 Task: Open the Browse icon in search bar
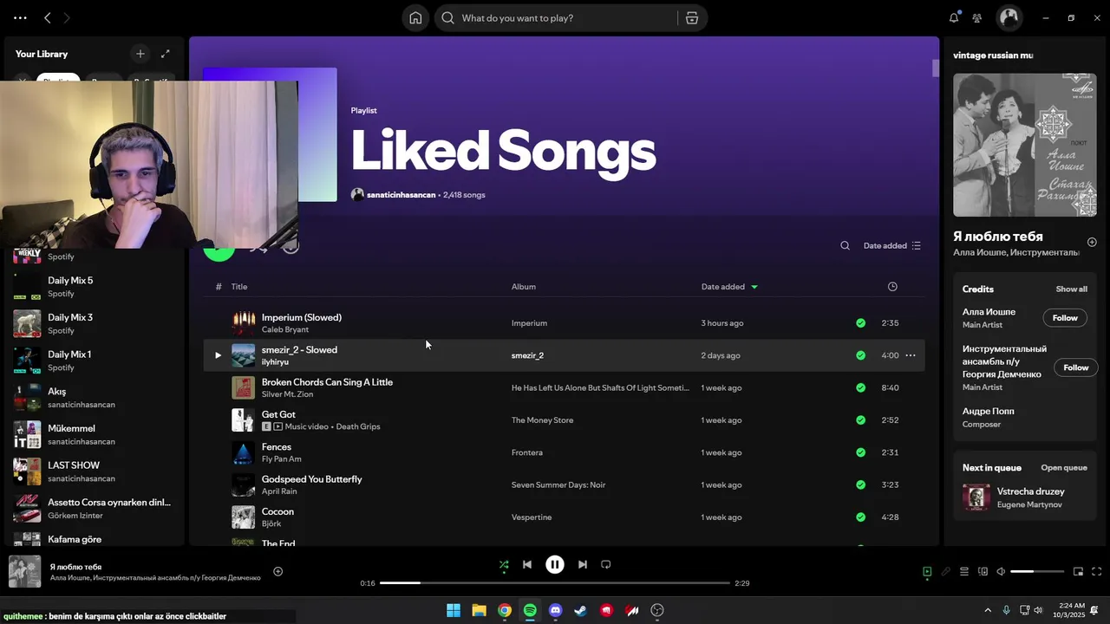point(691,18)
